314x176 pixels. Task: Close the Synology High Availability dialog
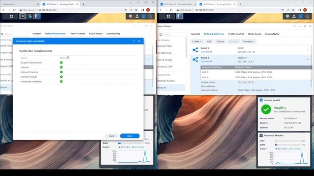[139, 41]
